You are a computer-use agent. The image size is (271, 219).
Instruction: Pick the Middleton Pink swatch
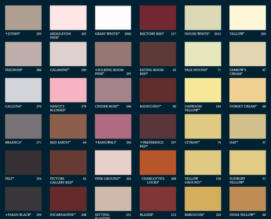pos(68,18)
